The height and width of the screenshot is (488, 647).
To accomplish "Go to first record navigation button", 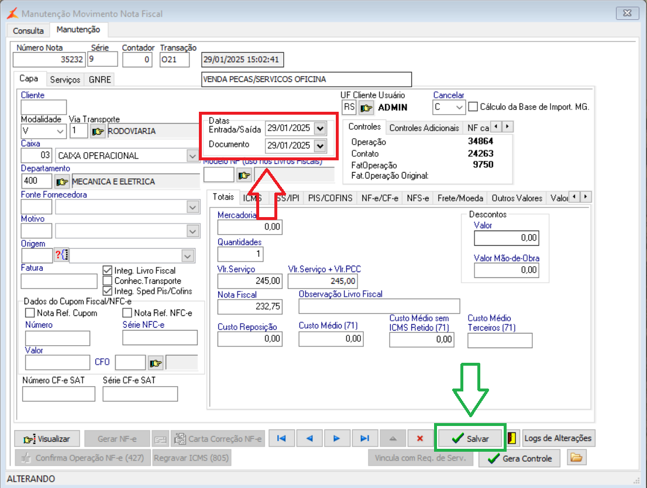I will click(x=281, y=438).
